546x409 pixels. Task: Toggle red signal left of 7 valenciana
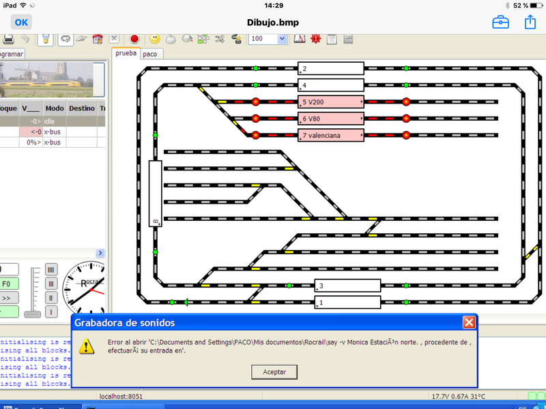pos(255,135)
